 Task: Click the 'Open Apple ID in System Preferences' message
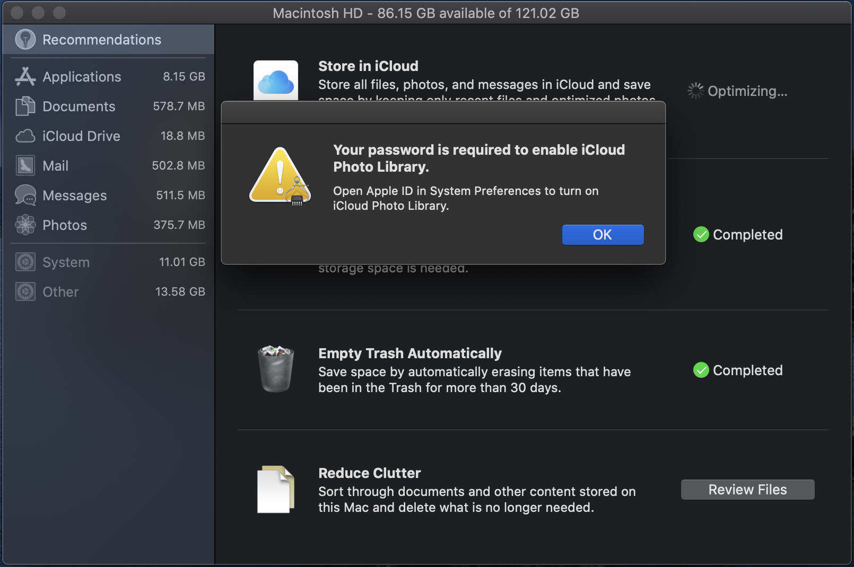coord(466,198)
